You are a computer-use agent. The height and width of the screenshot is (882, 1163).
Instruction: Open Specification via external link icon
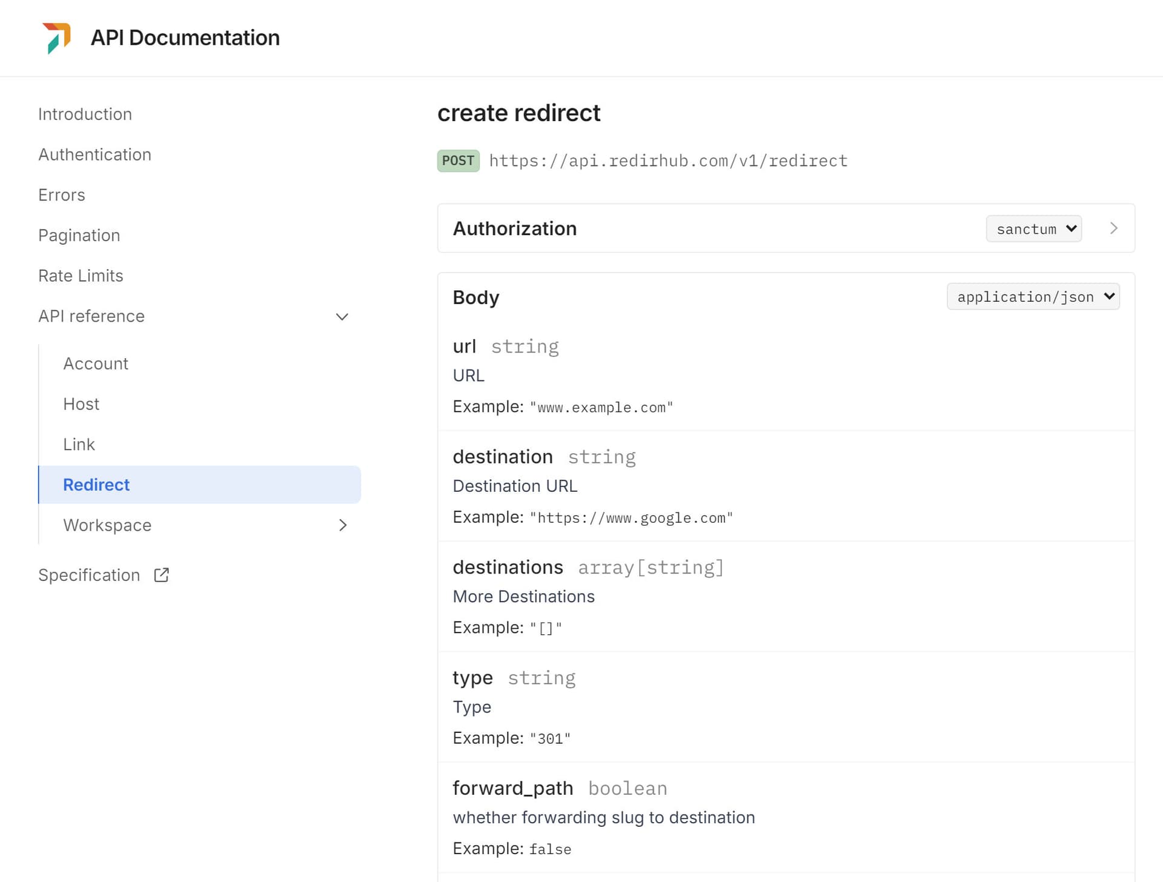coord(161,574)
